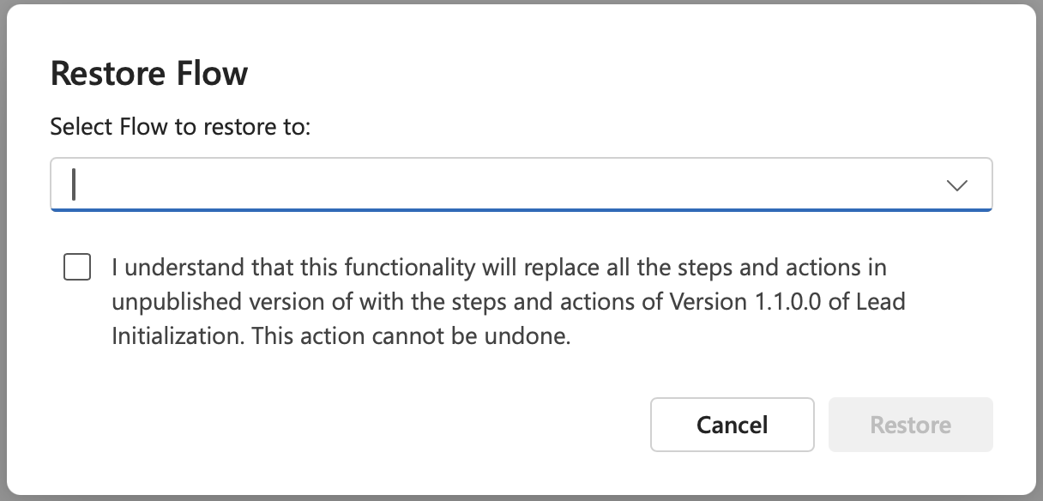Screen dimensions: 1043x501
Task: Check the box beside the replace-steps warning
Action: pos(77,268)
